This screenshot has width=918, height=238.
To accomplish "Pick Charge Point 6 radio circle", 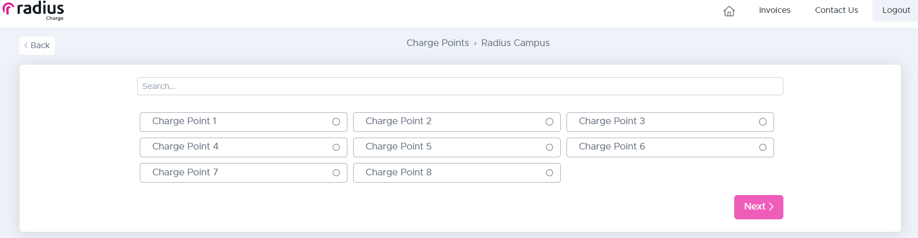I will (763, 147).
